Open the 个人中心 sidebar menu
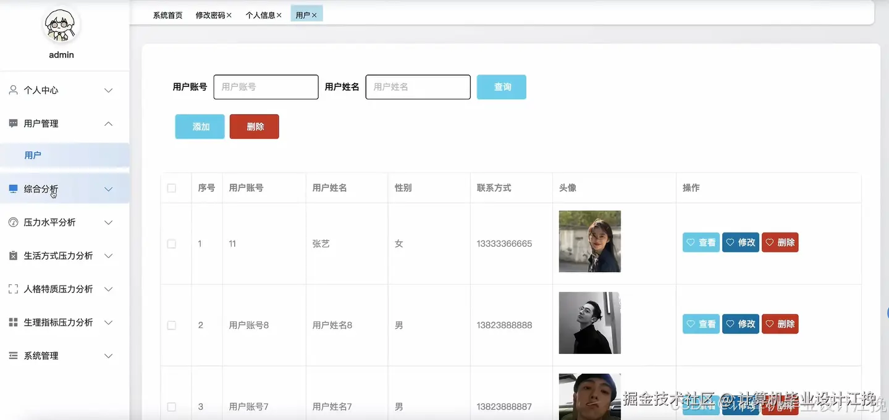The height and width of the screenshot is (420, 889). point(65,90)
